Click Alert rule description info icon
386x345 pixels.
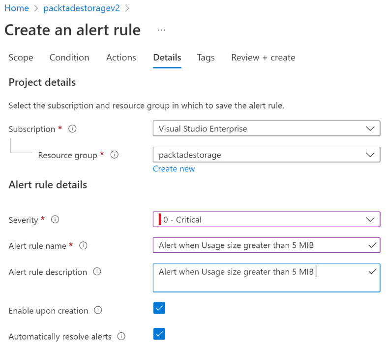pyautogui.click(x=97, y=271)
